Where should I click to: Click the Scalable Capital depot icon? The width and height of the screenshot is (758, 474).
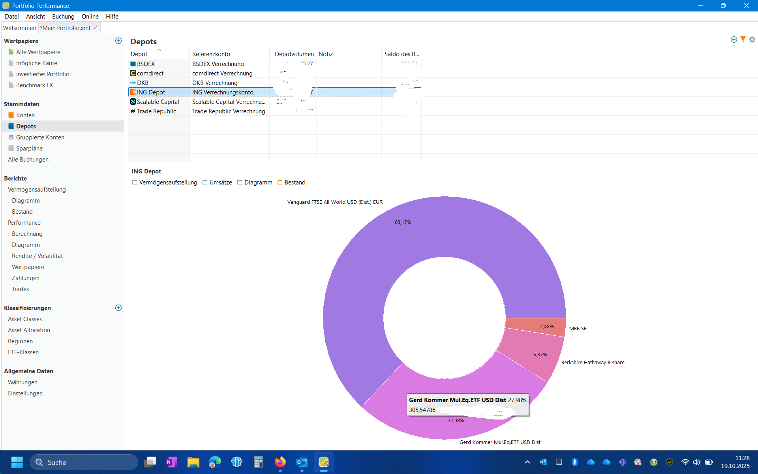pyautogui.click(x=133, y=102)
